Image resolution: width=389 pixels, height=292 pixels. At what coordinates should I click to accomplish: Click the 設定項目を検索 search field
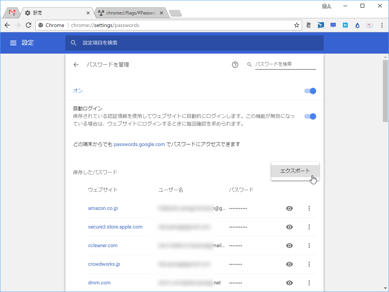(194, 43)
